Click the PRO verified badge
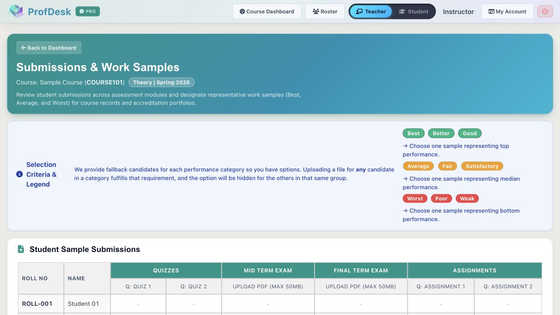The image size is (560, 315). click(x=87, y=11)
